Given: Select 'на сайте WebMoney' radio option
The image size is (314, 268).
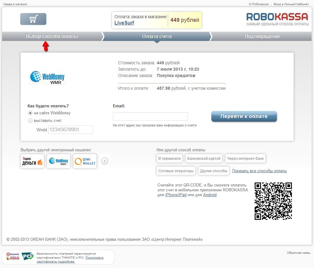Looking at the screenshot, I should click(30, 113).
